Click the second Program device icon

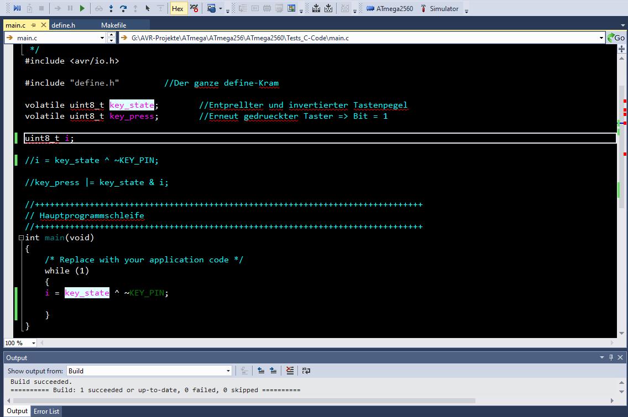328,8
